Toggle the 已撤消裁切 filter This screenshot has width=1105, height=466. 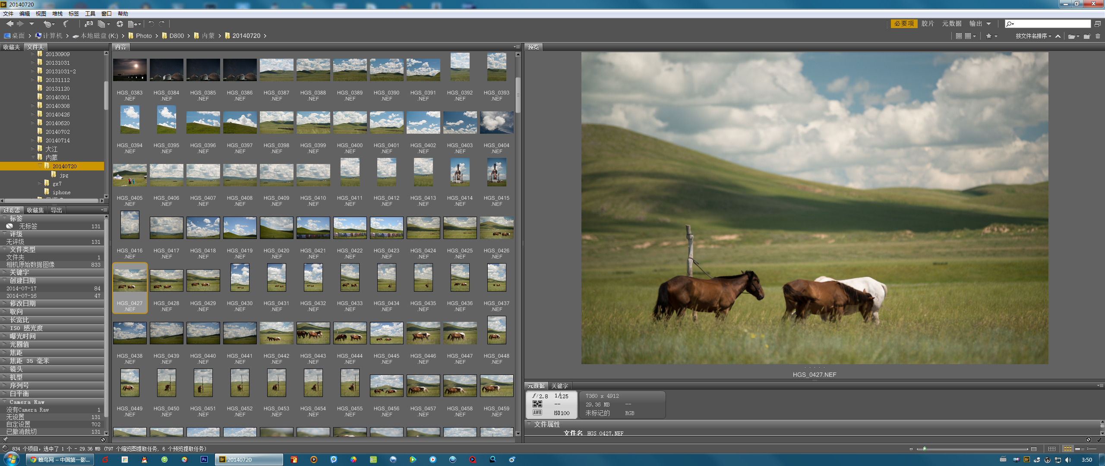point(52,431)
